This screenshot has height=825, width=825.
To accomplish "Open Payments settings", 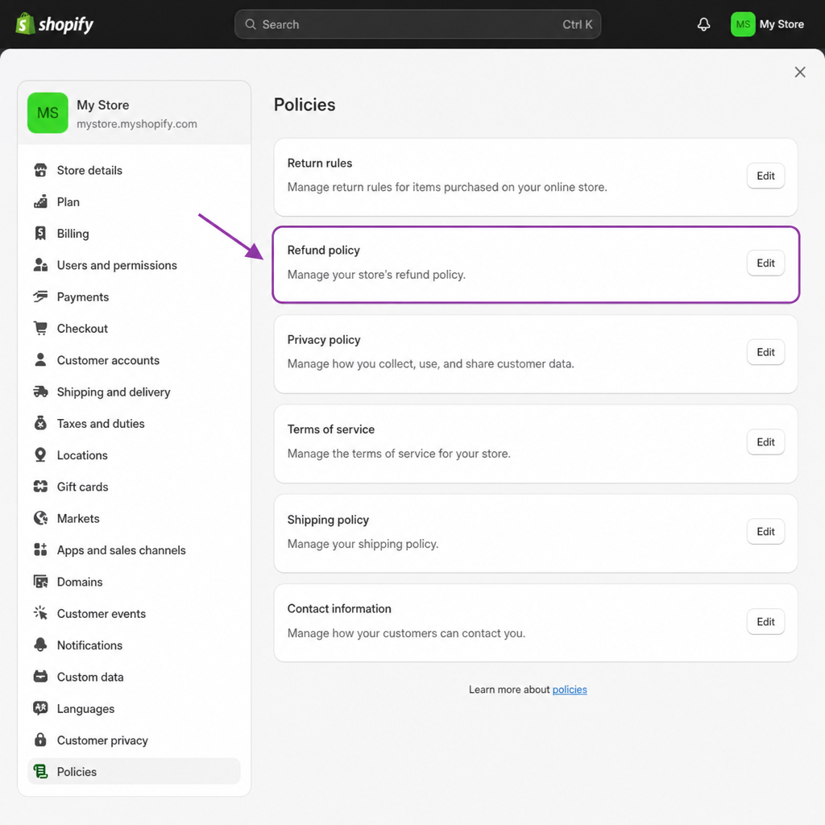I will pos(135,296).
